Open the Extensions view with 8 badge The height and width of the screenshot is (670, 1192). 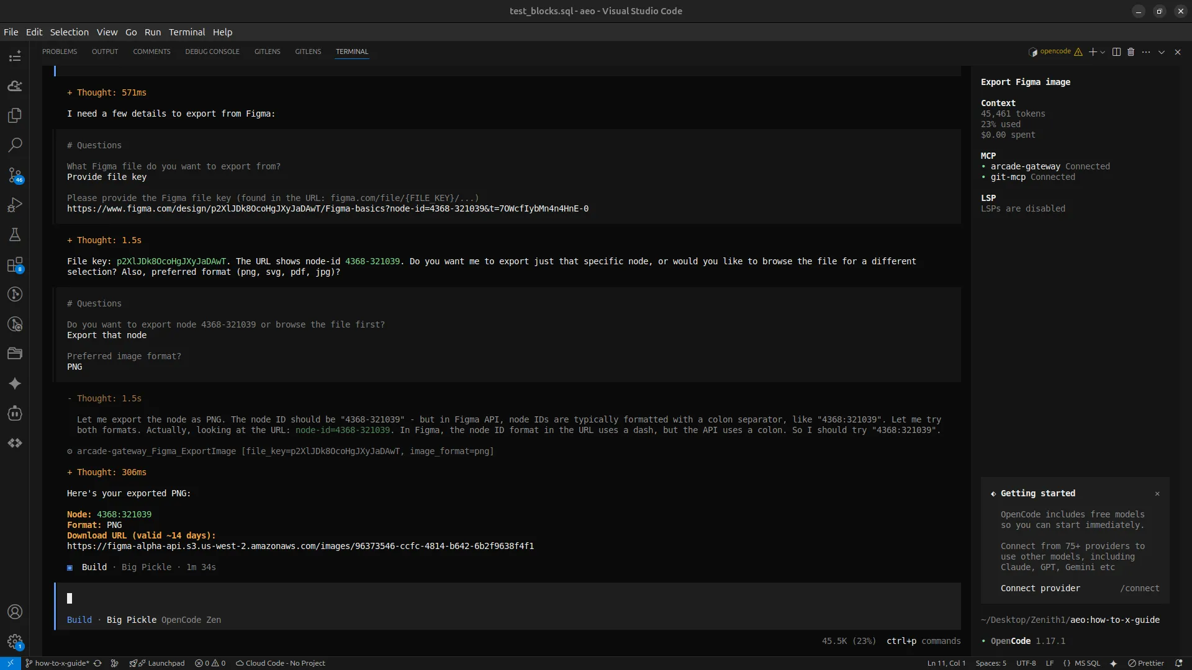pyautogui.click(x=15, y=265)
